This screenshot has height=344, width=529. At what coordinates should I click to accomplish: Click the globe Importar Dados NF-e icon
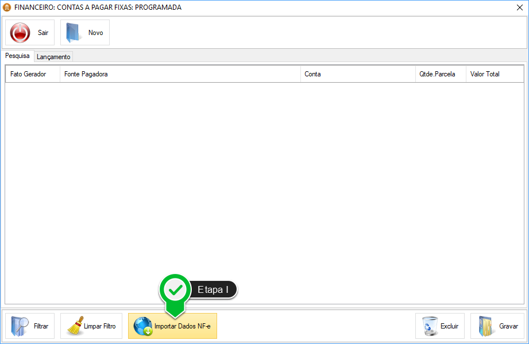click(143, 326)
